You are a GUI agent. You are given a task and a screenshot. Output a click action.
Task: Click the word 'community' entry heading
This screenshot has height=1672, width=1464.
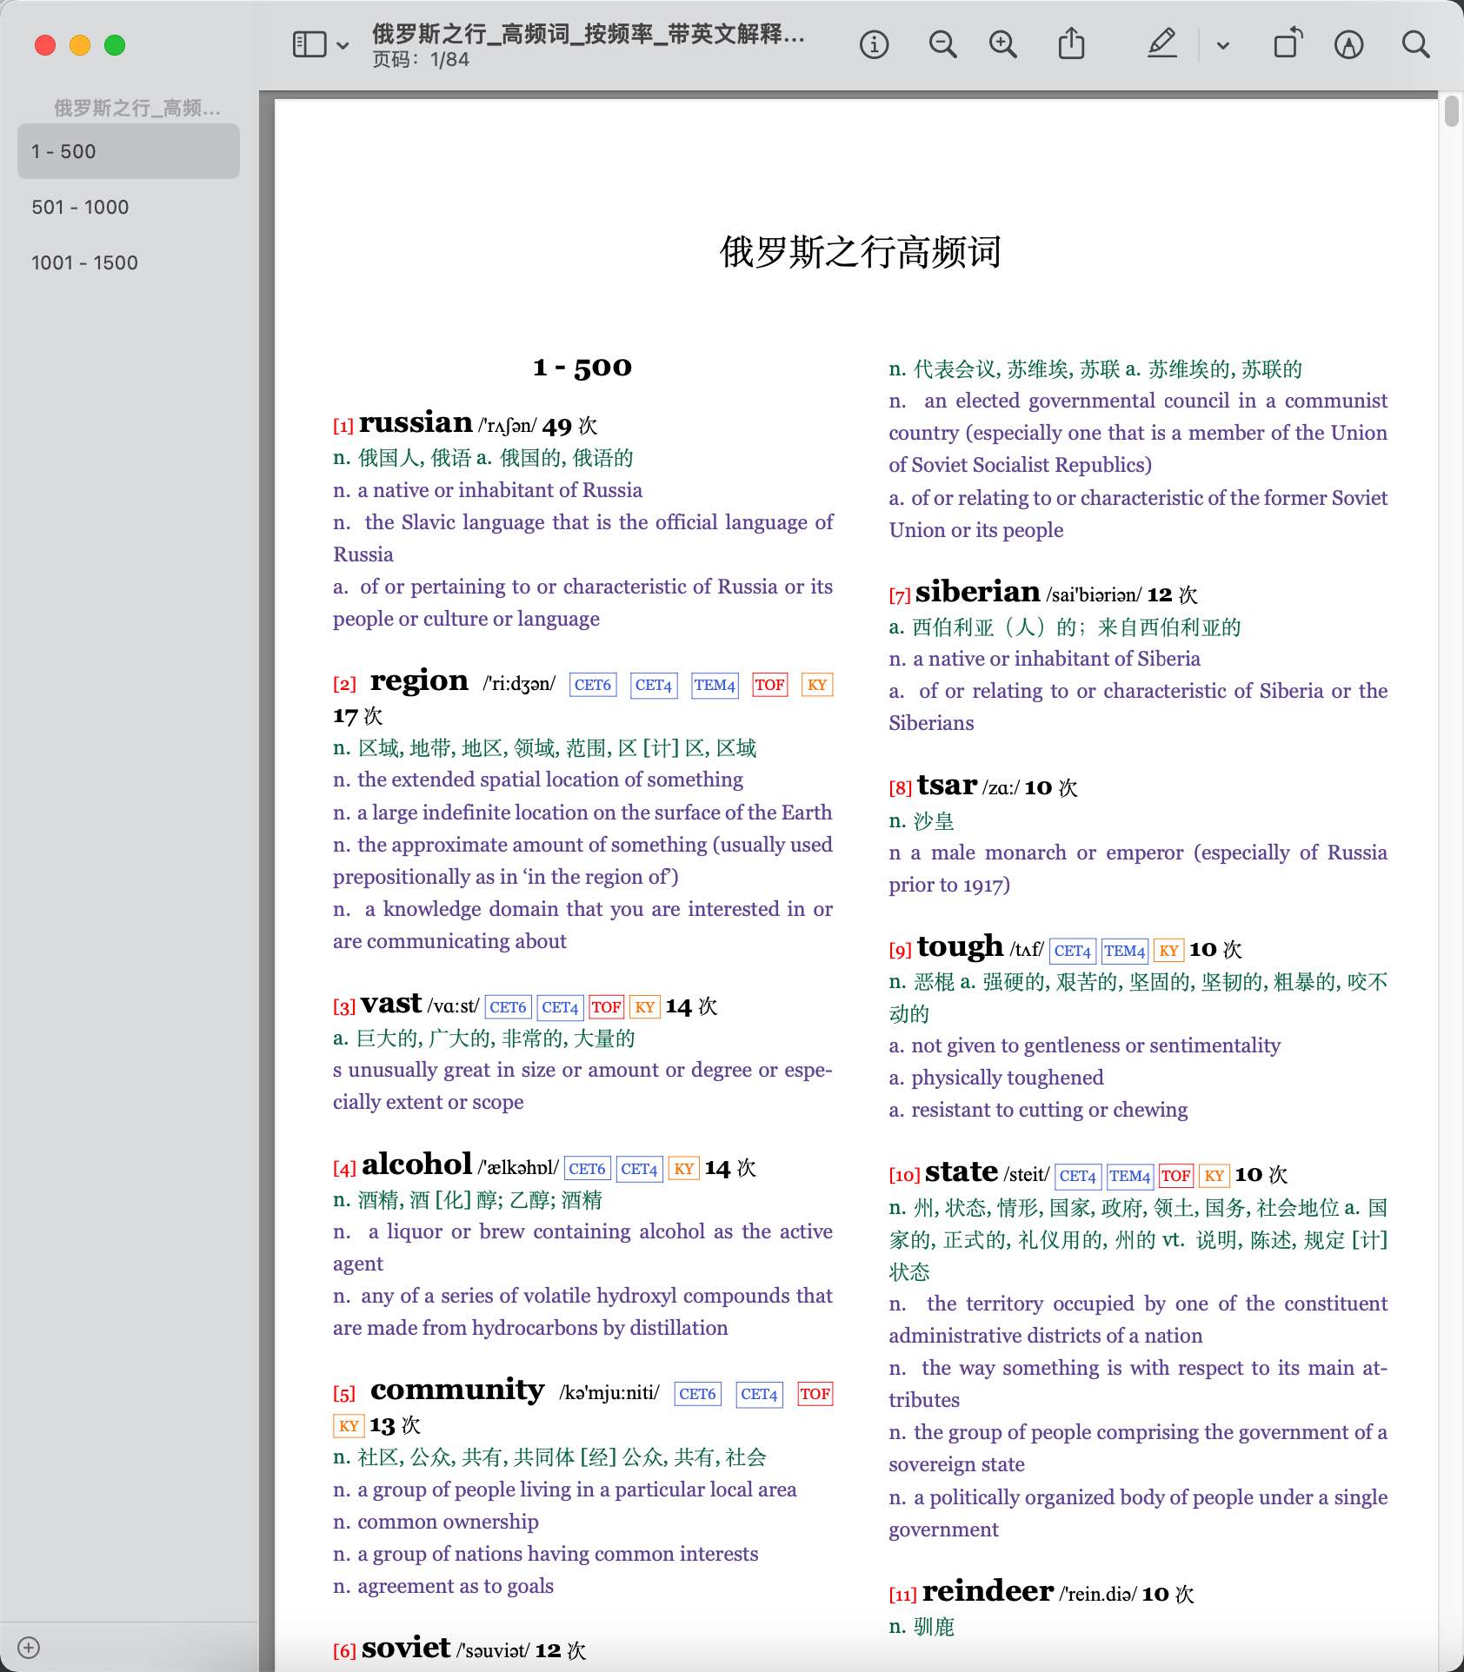(457, 1390)
